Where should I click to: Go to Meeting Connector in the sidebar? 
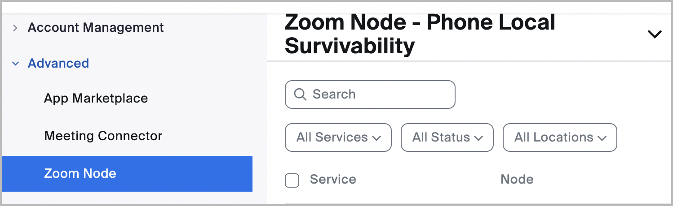(x=103, y=136)
